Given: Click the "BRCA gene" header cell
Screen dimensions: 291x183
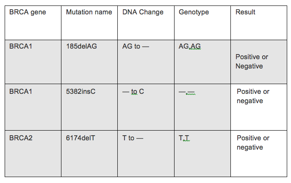Looking at the screenshot, I should pyautogui.click(x=28, y=12).
